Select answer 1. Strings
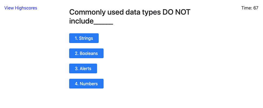This screenshot has height=108, width=263. (84, 38)
